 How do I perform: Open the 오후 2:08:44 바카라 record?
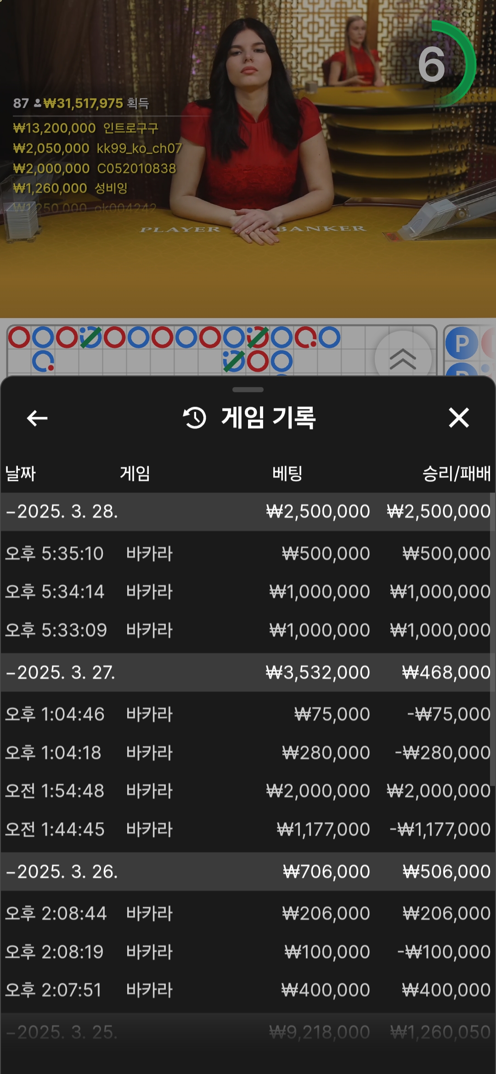[248, 913]
